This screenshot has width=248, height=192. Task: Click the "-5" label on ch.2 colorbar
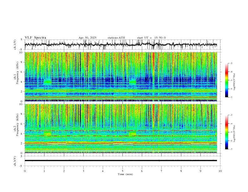[x=231, y=132]
